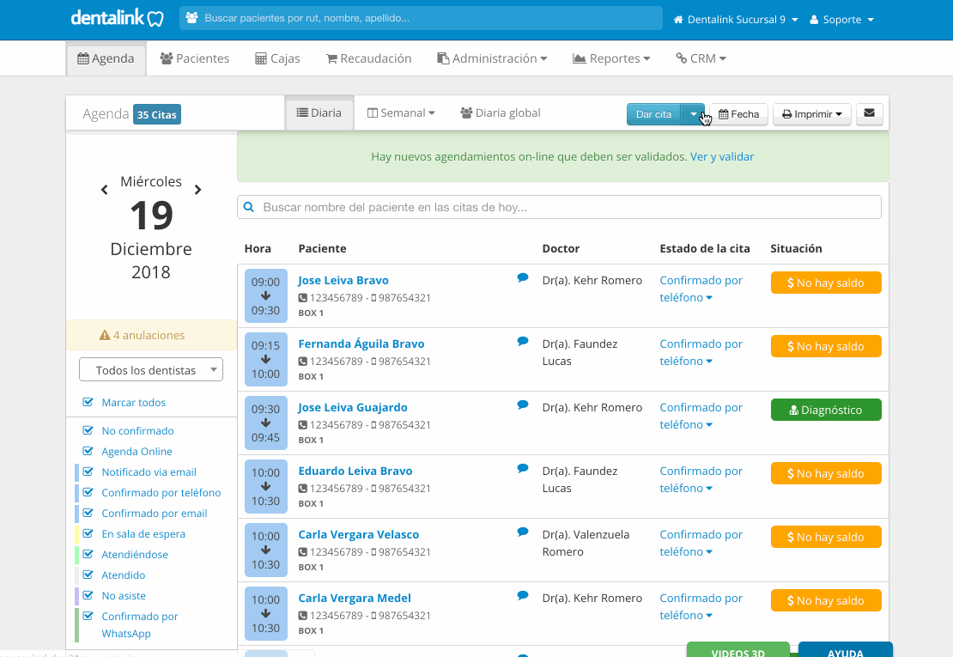Switch to the Diaria global view
The width and height of the screenshot is (953, 657).
pyautogui.click(x=501, y=113)
